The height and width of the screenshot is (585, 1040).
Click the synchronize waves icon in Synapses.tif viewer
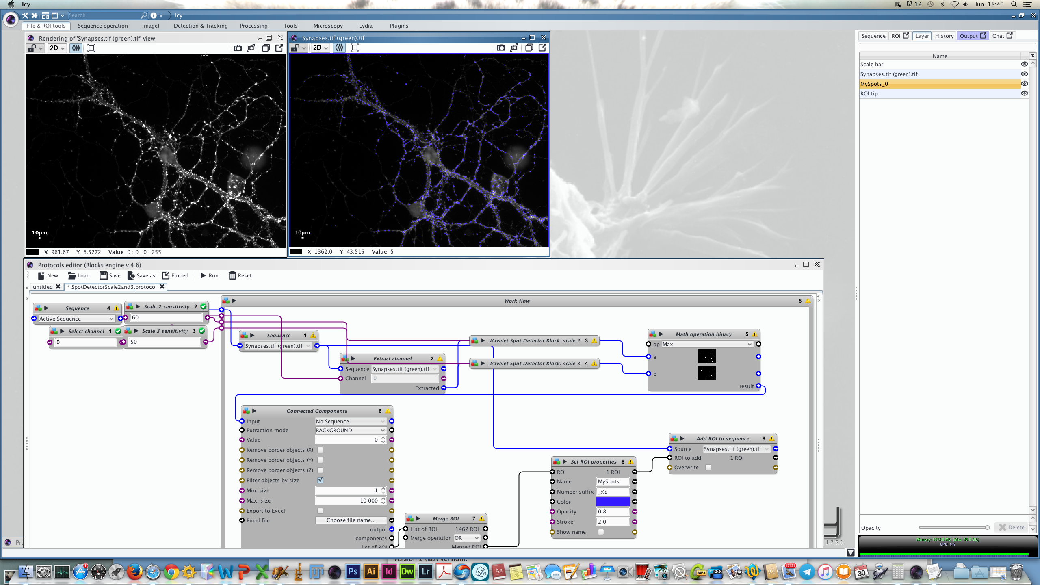point(339,48)
